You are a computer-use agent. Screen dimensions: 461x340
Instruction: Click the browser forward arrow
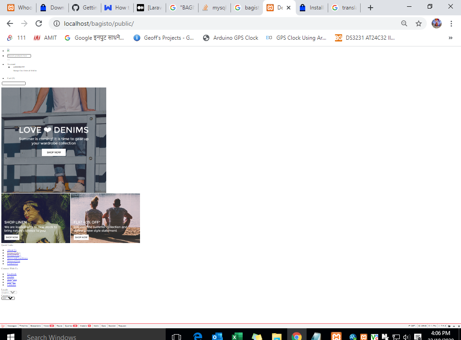(24, 23)
